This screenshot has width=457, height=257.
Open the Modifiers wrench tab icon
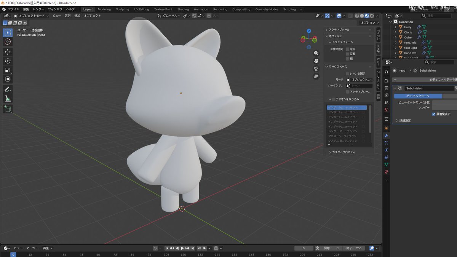(x=386, y=136)
